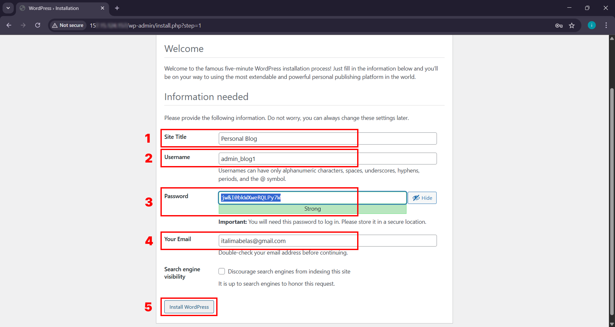The width and height of the screenshot is (615, 327).
Task: Select the Username field containing admin_blog1
Action: pos(287,158)
